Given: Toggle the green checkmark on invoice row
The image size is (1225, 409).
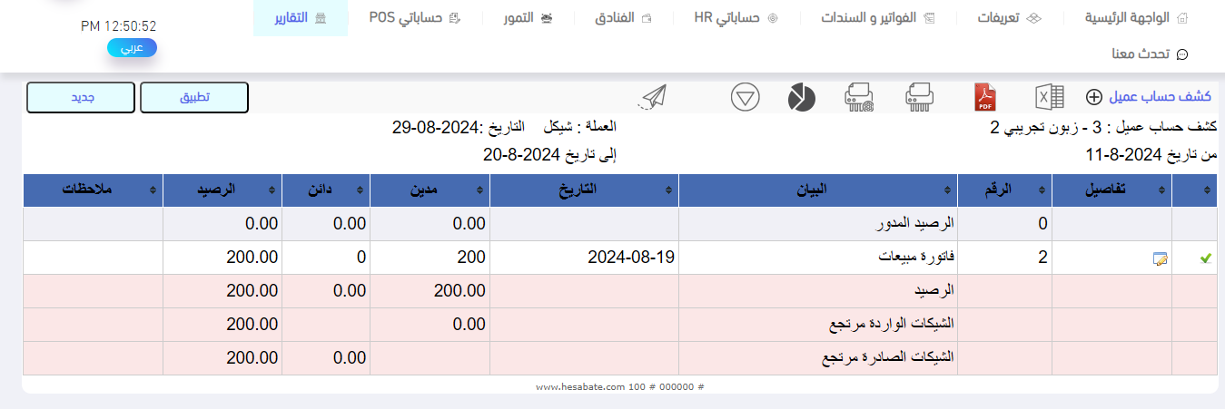Looking at the screenshot, I should coord(1205,258).
